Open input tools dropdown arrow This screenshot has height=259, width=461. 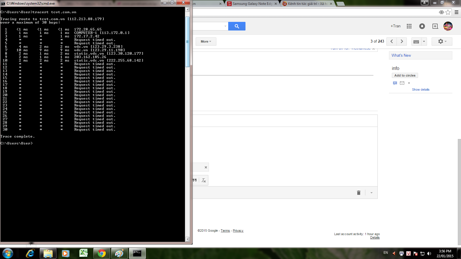pos(424,42)
